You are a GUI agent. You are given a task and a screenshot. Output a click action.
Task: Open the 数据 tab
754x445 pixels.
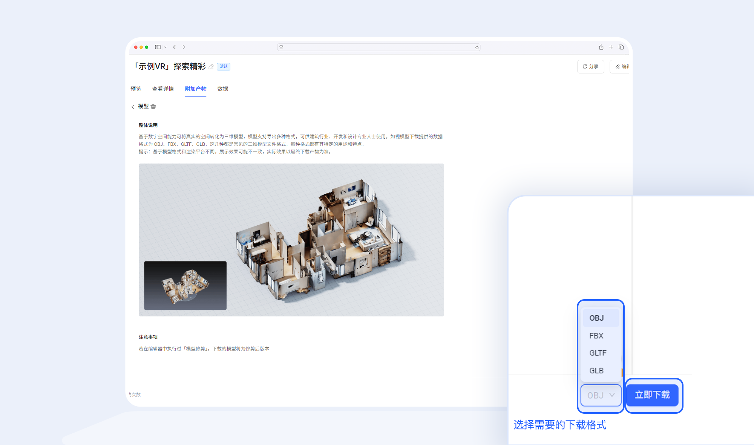[x=223, y=89]
